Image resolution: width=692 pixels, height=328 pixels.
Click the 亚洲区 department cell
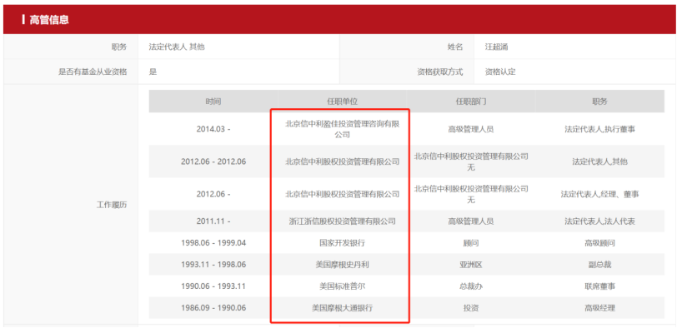click(x=471, y=265)
